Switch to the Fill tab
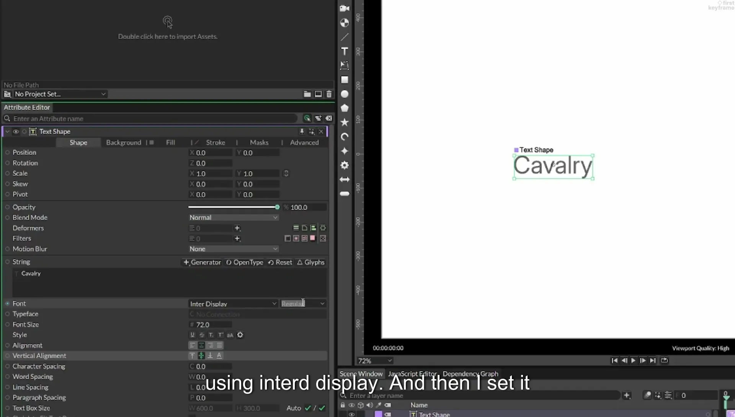Viewport: 735px width, 417px height. point(171,143)
